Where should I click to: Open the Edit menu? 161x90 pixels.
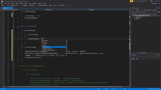coord(5,3)
